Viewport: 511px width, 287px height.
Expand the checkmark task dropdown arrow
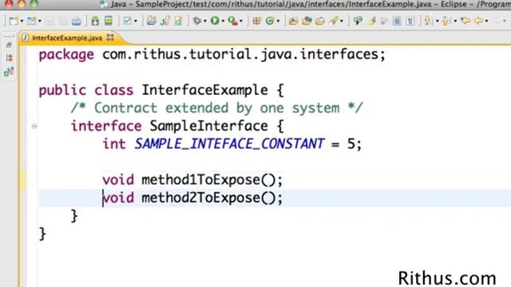136,22
